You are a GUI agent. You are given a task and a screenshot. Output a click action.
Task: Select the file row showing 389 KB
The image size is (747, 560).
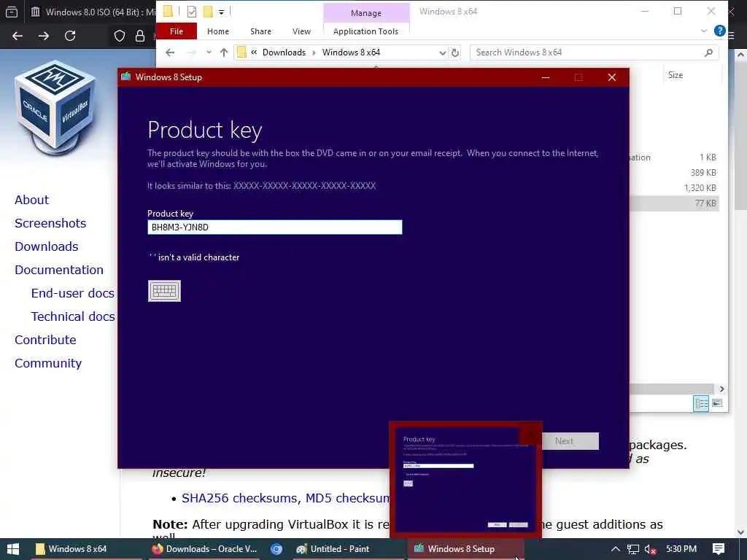[x=674, y=172]
